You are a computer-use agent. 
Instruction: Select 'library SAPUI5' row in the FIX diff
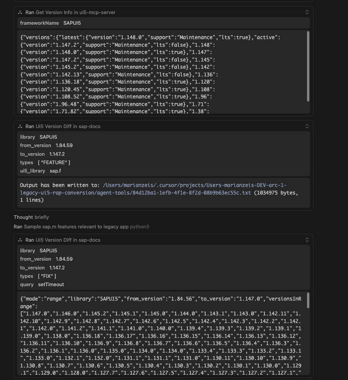point(38,250)
